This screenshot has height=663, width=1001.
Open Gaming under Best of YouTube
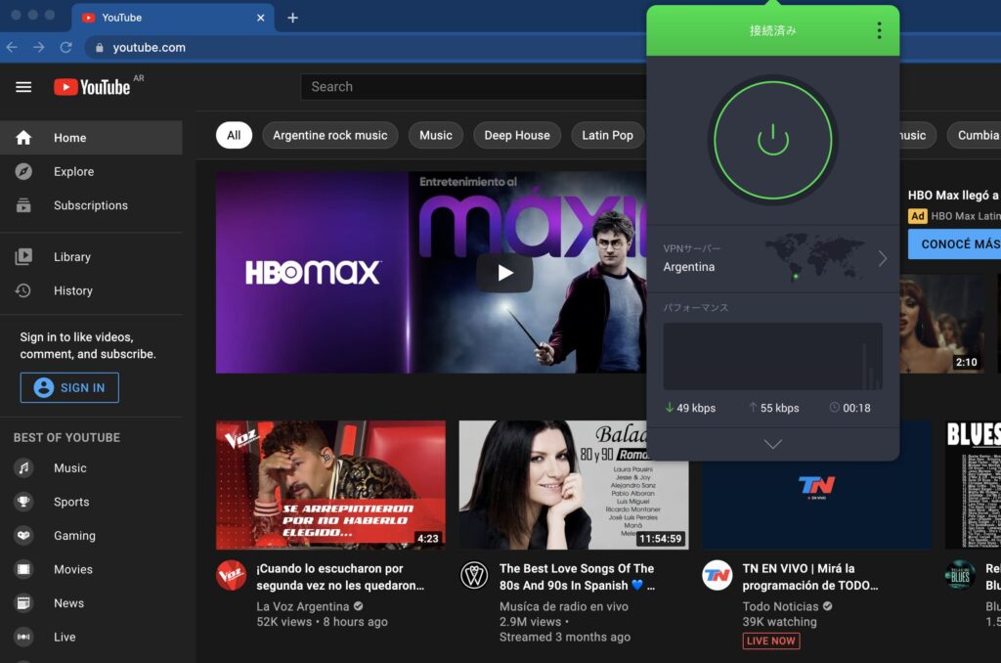[x=91, y=536]
